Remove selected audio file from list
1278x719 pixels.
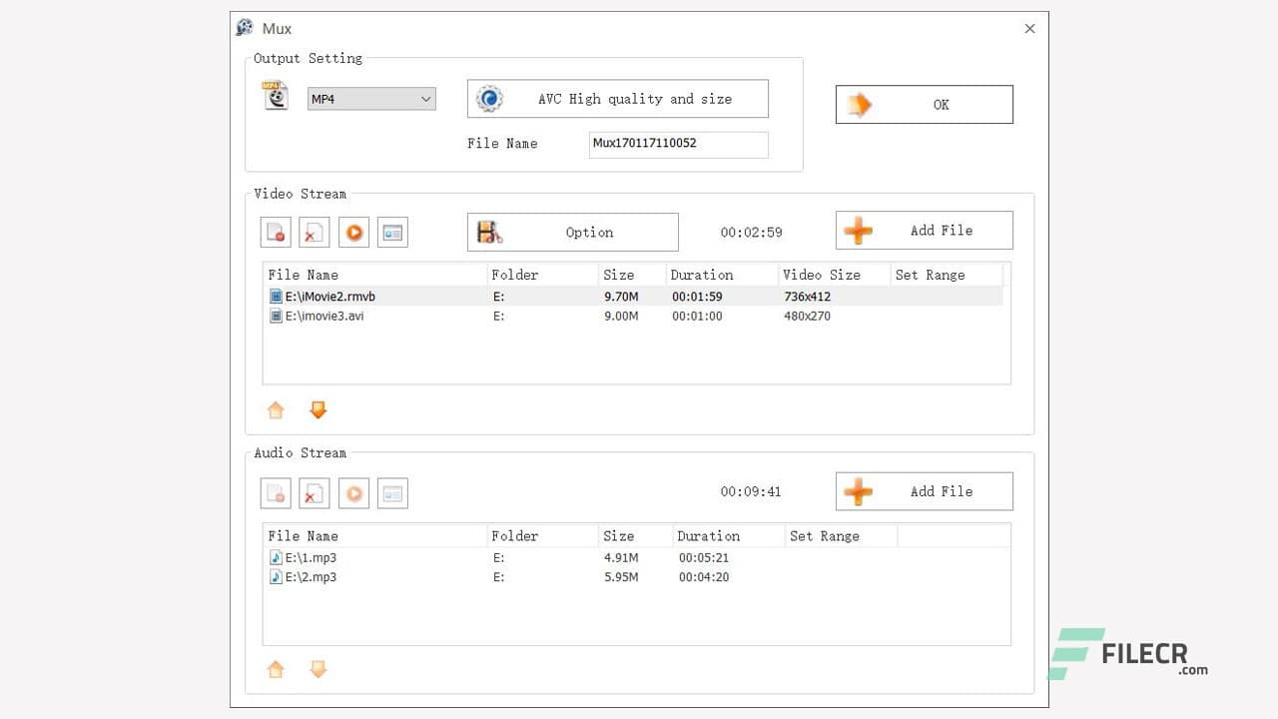click(x=275, y=491)
